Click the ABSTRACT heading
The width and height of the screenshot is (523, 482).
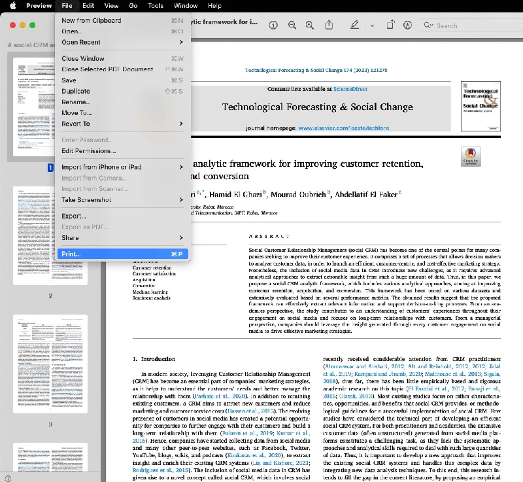pos(269,237)
